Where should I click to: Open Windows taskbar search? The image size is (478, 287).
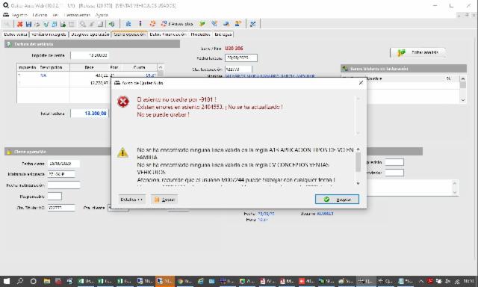tap(20, 281)
